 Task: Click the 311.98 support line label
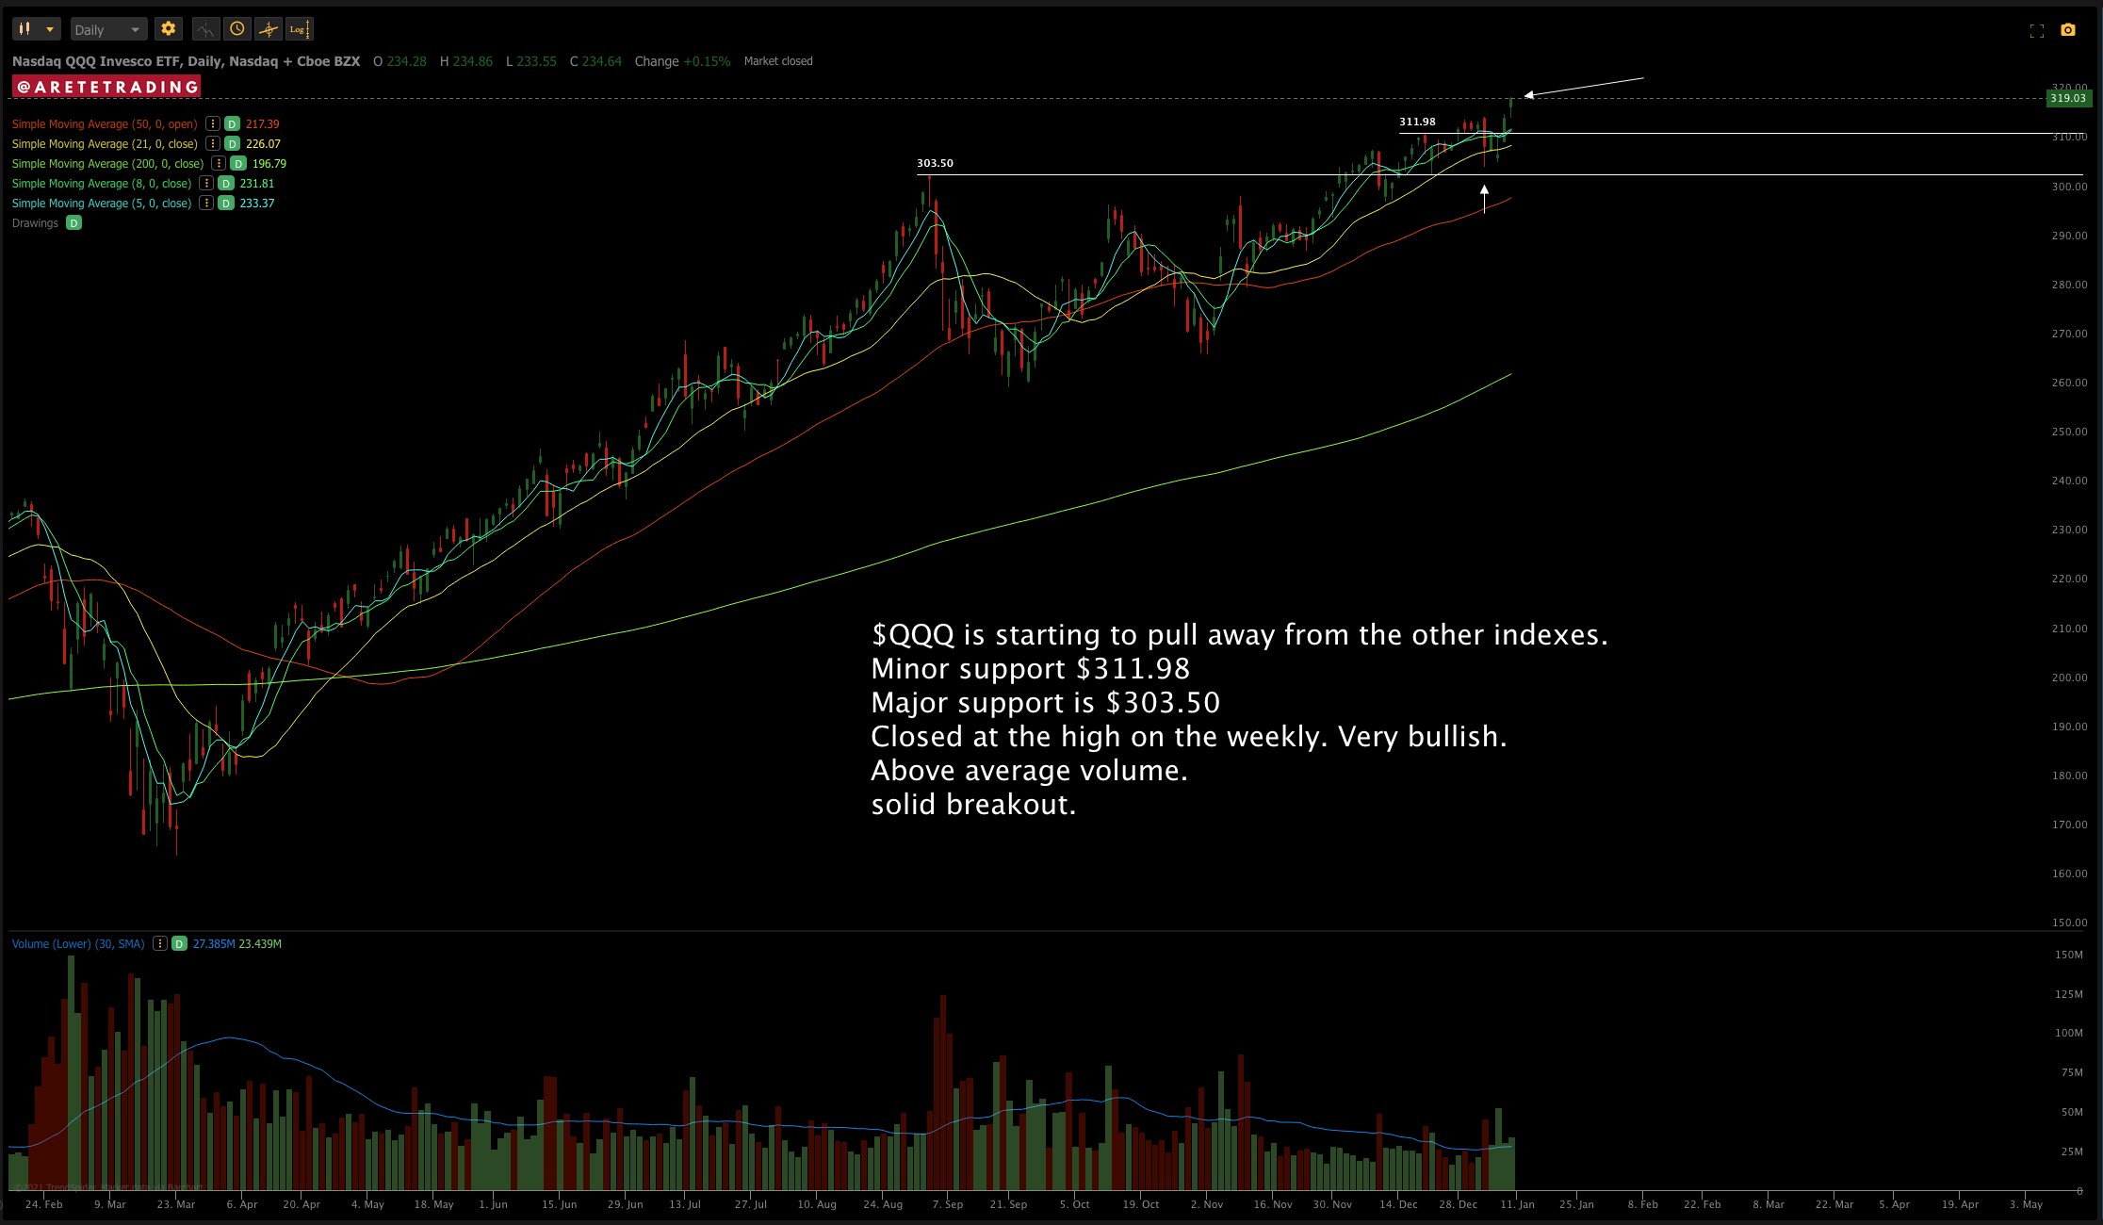click(x=1417, y=122)
